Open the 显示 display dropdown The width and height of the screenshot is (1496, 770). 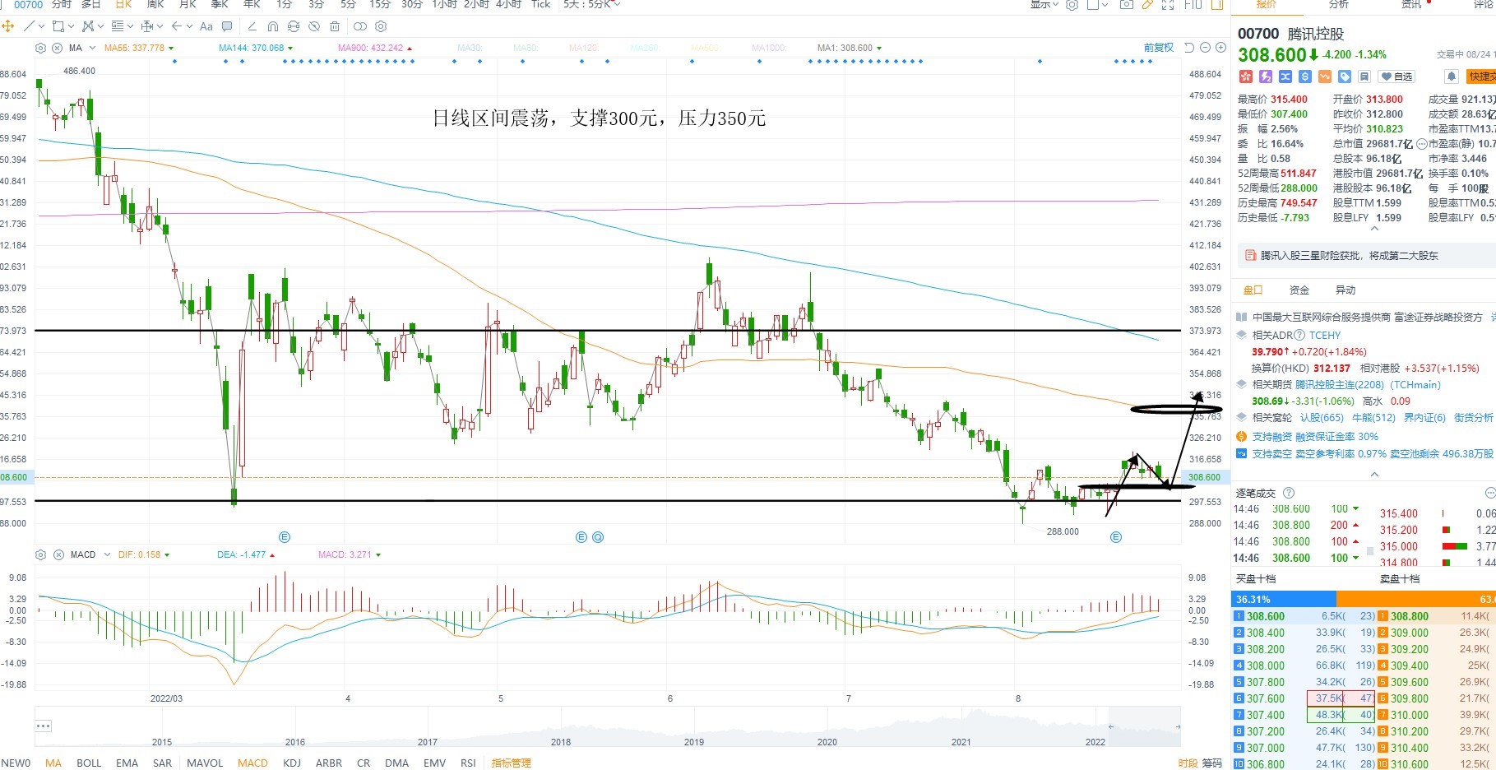[1044, 4]
